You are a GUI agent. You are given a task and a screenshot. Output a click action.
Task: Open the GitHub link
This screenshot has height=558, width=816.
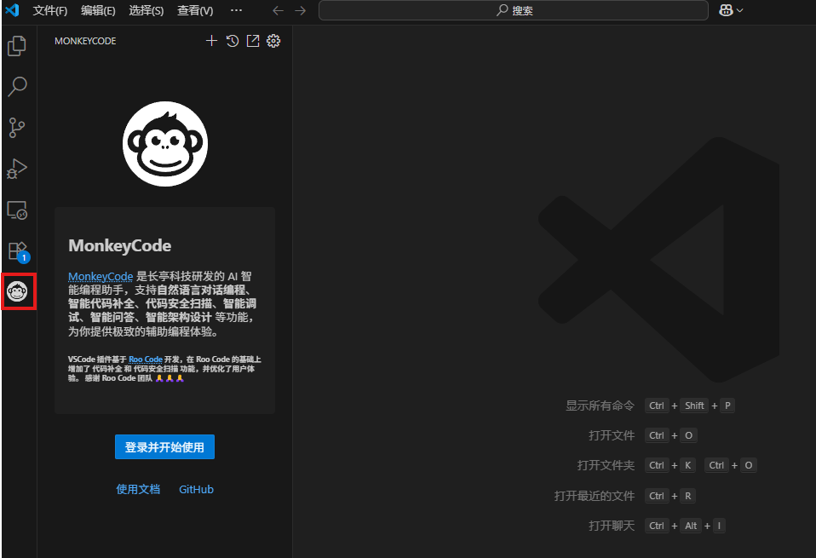point(196,489)
